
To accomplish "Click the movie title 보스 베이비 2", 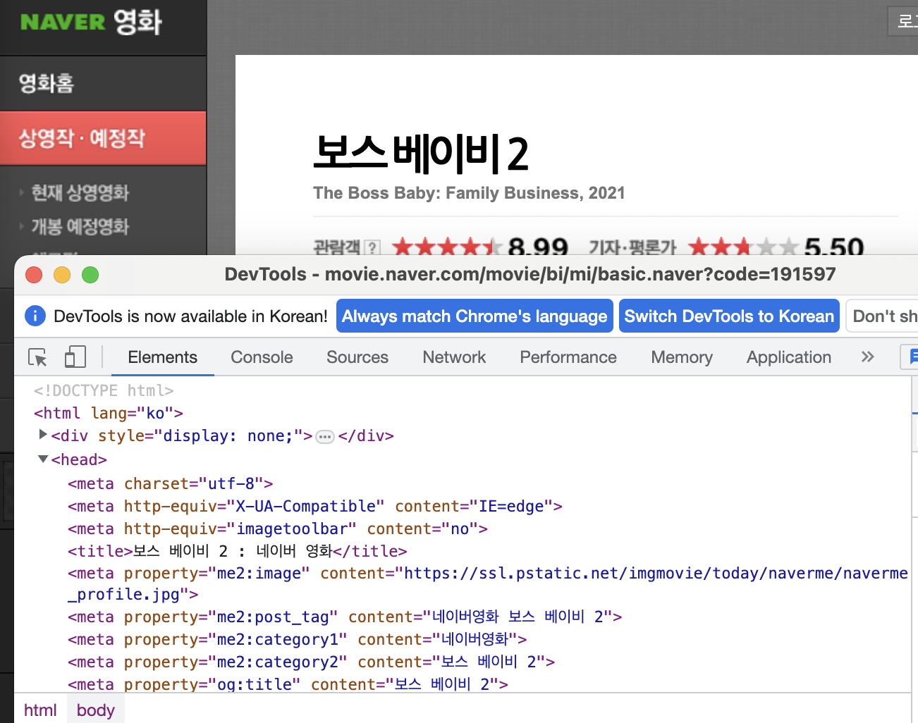I will pos(421,154).
